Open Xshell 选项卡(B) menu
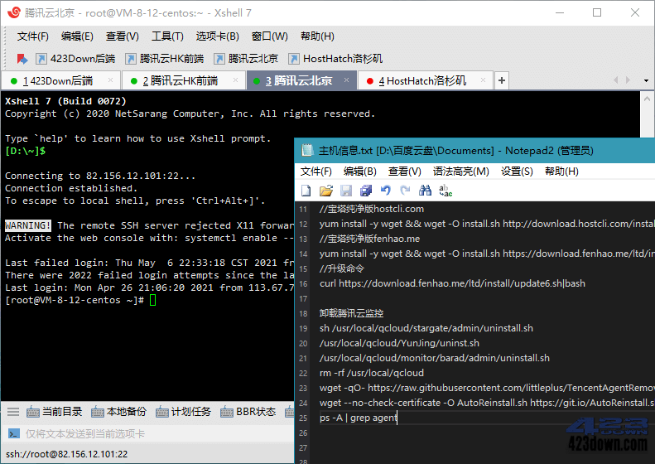This screenshot has height=464, width=655. 217,36
